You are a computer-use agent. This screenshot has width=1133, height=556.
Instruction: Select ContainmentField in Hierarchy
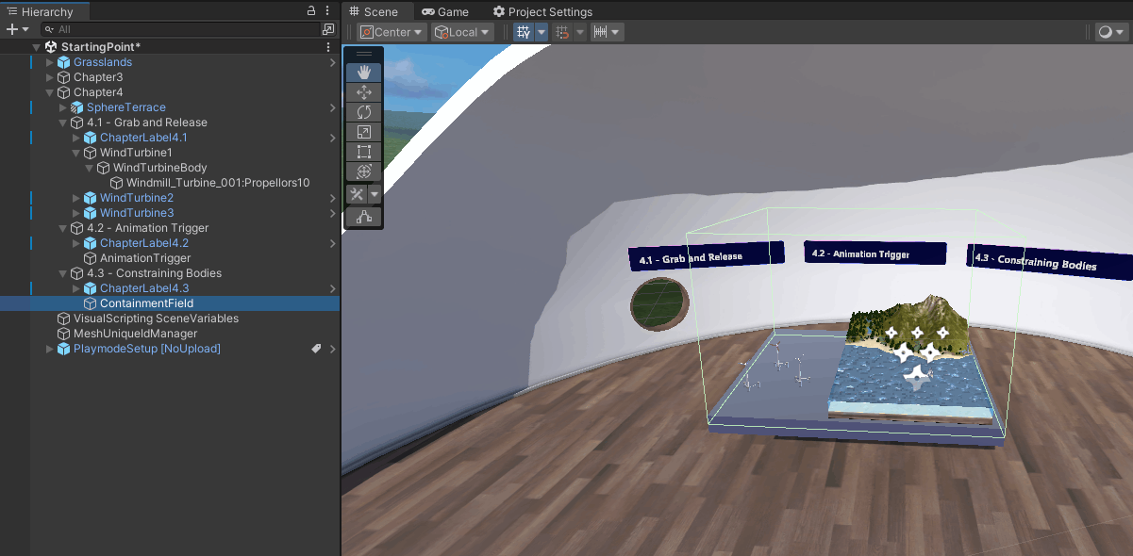point(170,303)
